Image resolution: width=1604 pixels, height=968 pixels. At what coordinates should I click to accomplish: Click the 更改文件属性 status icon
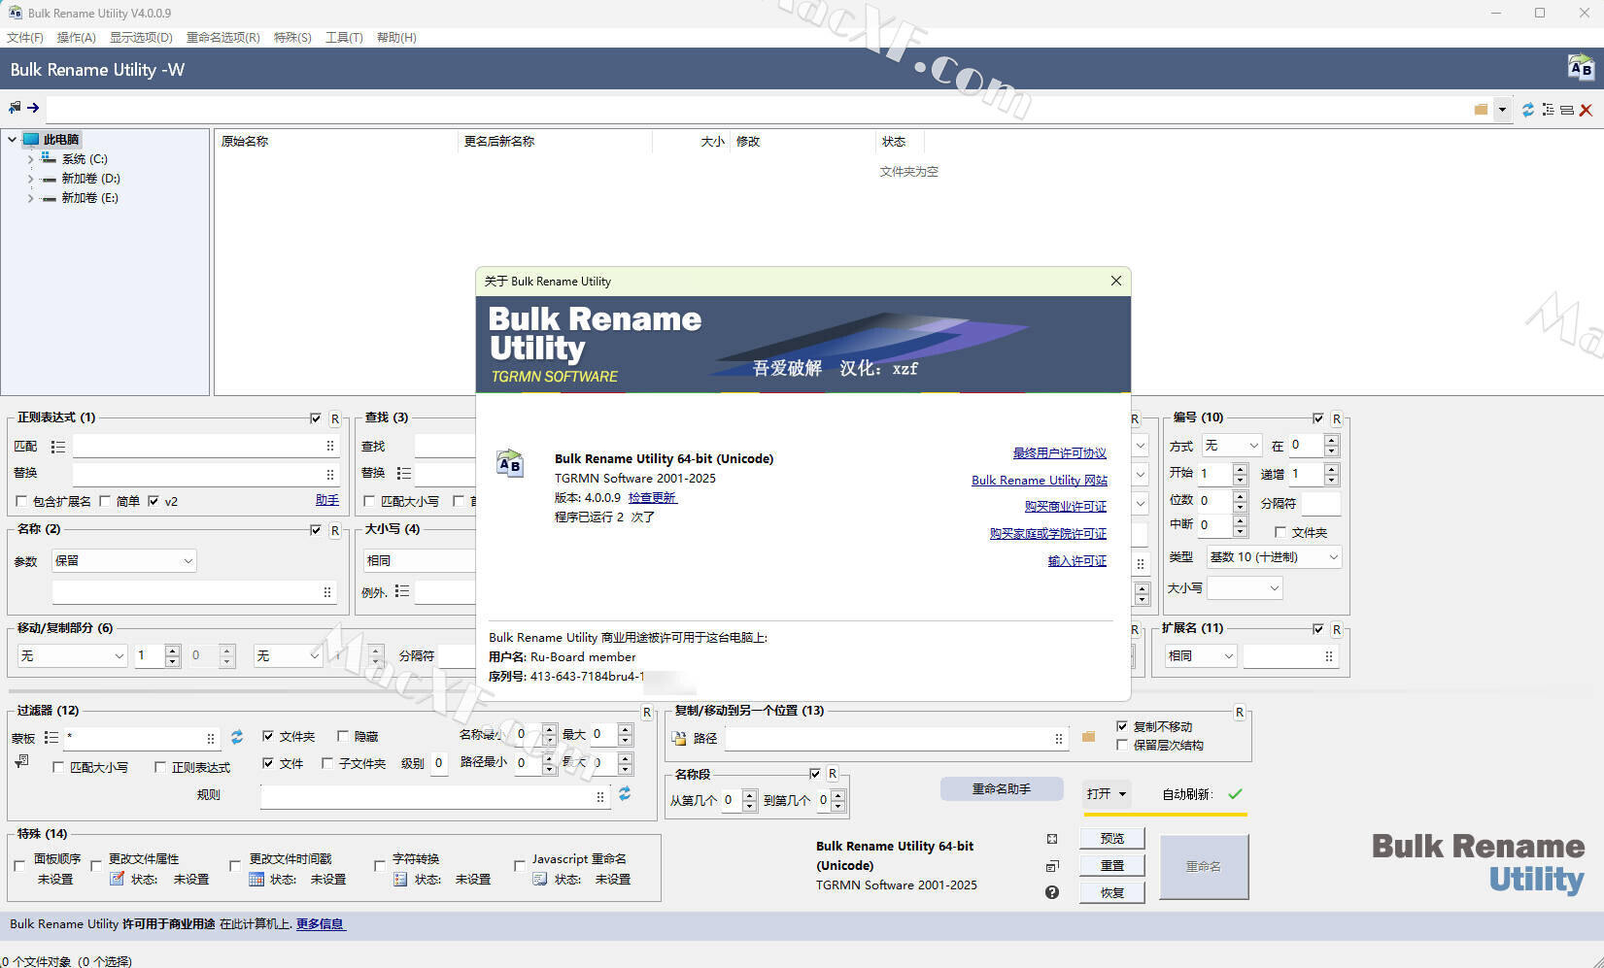tap(117, 879)
